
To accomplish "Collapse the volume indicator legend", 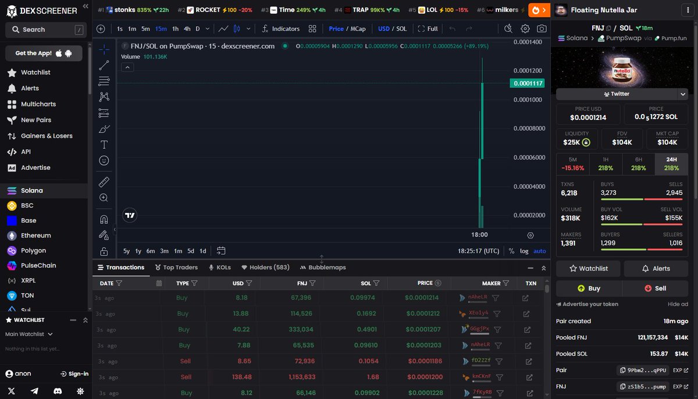I will (128, 67).
